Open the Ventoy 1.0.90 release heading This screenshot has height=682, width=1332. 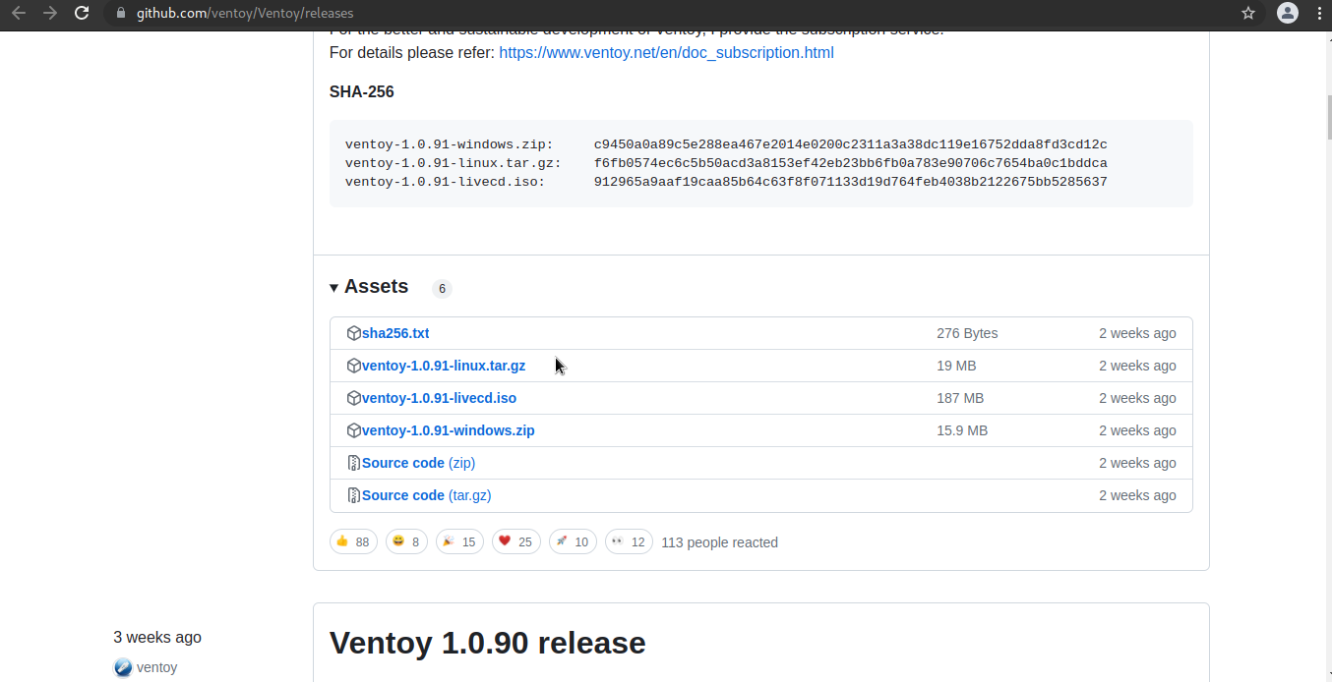click(487, 643)
